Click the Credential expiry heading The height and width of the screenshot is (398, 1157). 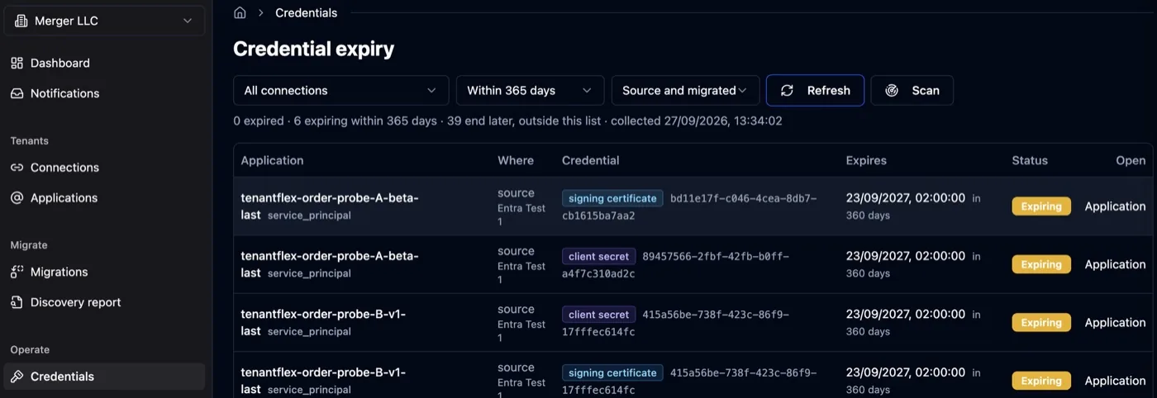[314, 49]
